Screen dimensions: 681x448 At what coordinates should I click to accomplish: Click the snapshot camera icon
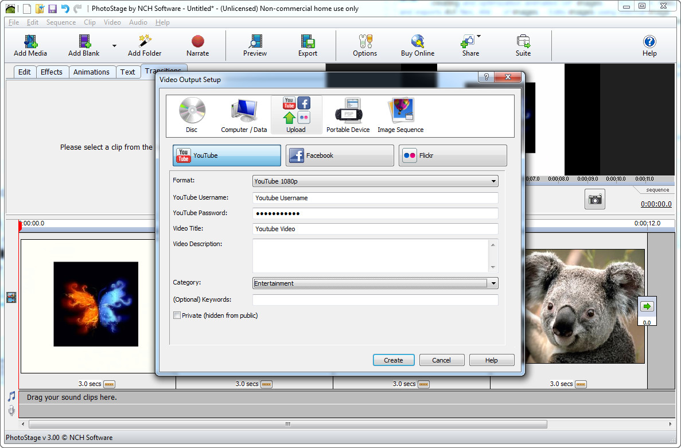(594, 199)
